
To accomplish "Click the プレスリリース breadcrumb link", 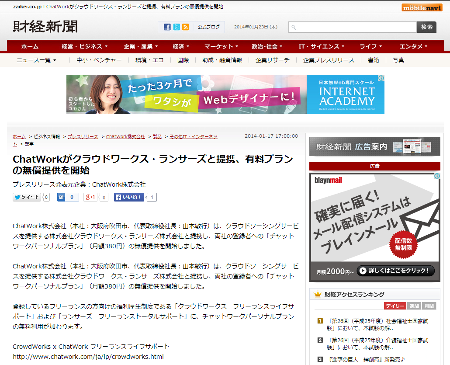I will pyautogui.click(x=83, y=137).
